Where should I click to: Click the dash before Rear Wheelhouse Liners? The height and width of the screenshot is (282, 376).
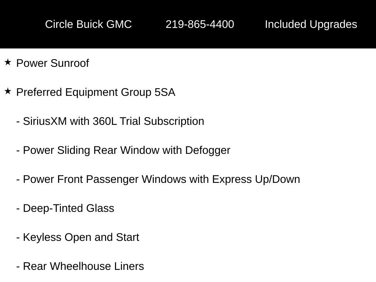(18, 267)
